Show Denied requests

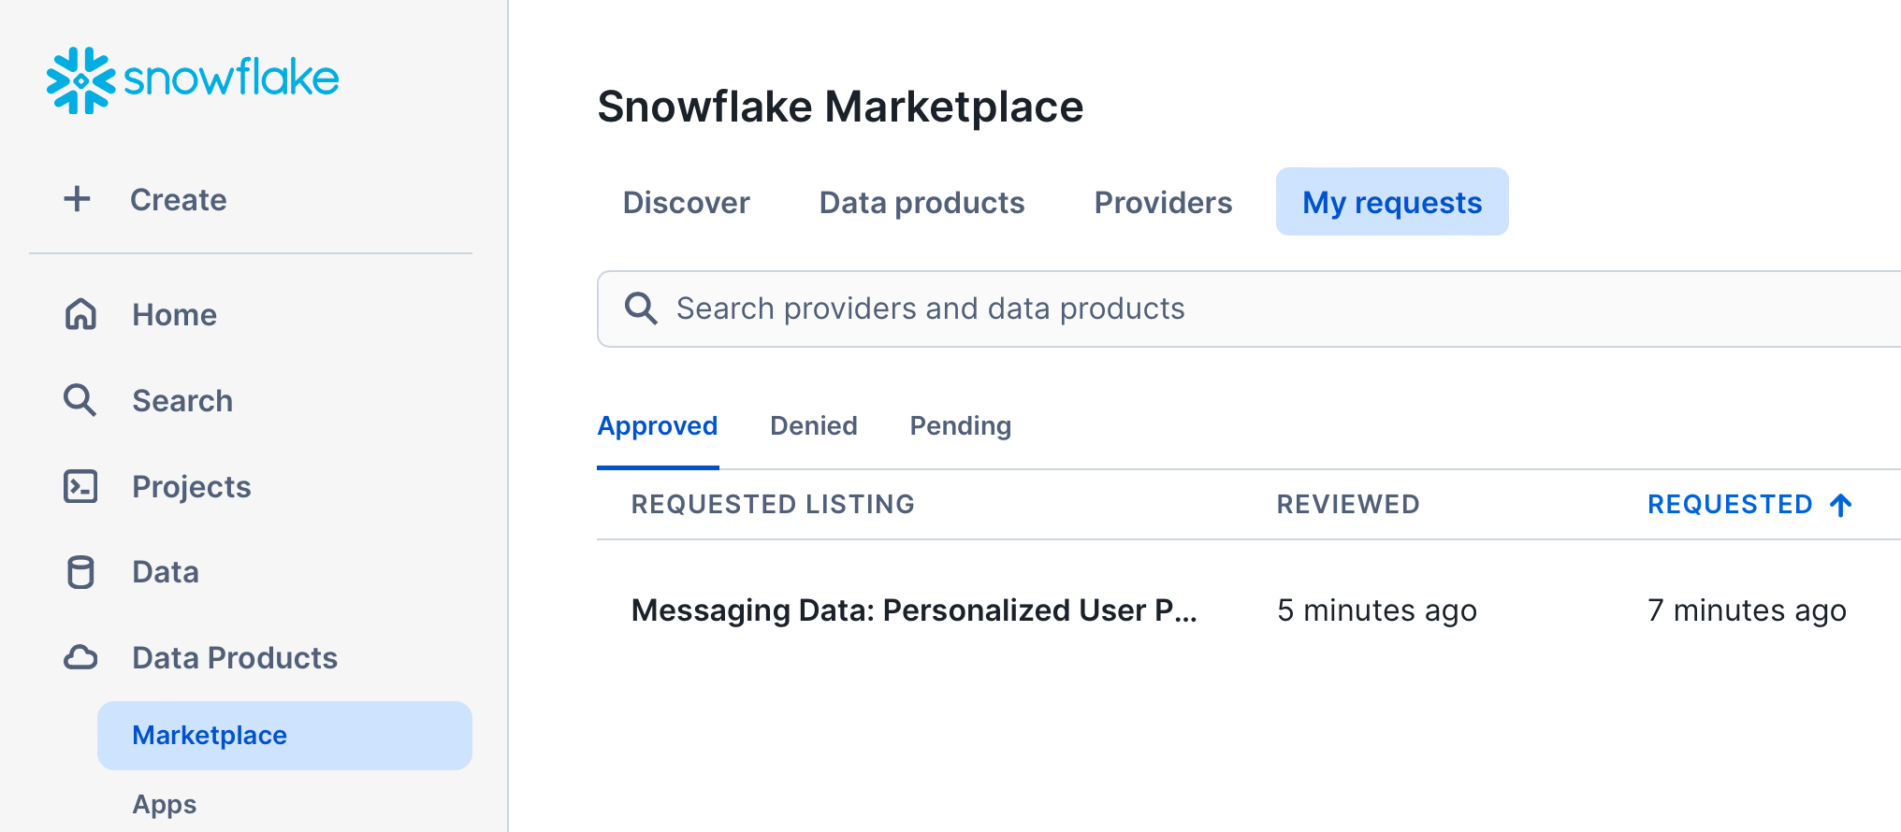[813, 425]
